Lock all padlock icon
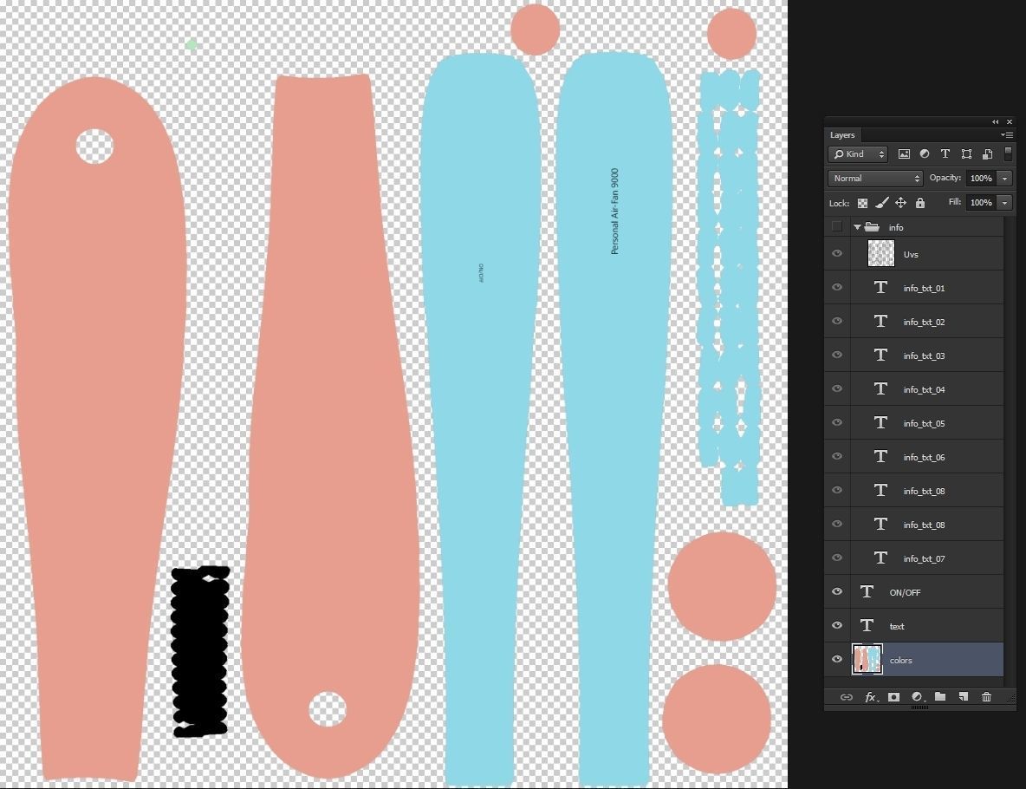 [x=920, y=203]
